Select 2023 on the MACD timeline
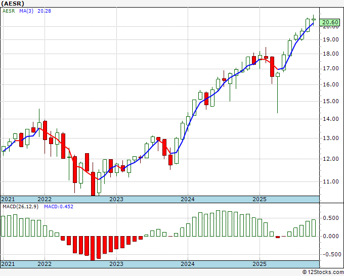 click(116, 264)
